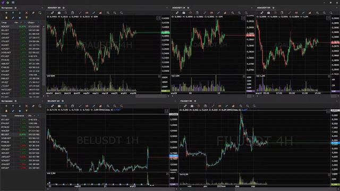Viewport: 340px width, 191px height.
Task: Click the red delete X in bottom watchlist
Action: tap(27, 106)
